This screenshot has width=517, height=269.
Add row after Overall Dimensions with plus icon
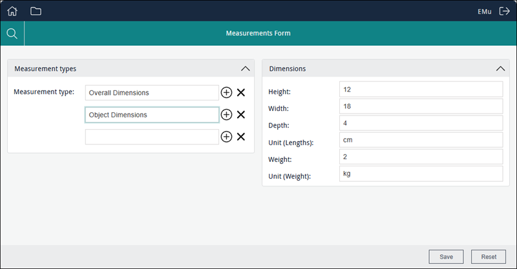[x=226, y=93]
